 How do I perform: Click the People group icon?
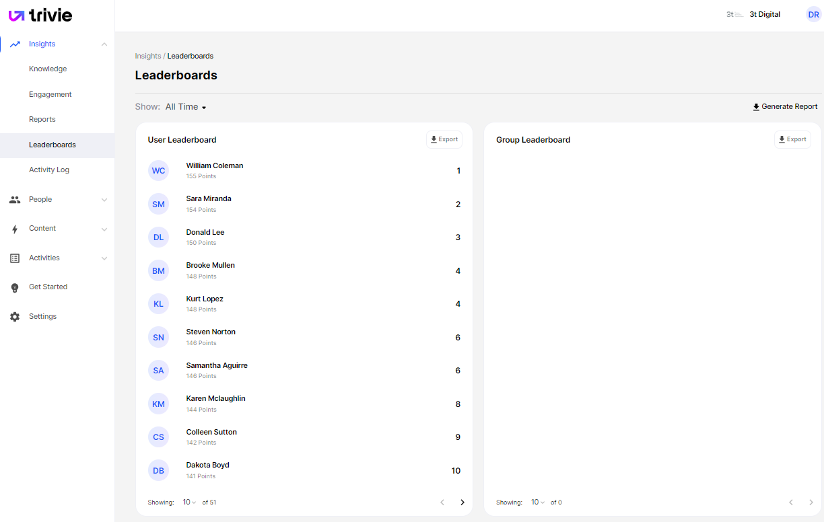tap(15, 200)
